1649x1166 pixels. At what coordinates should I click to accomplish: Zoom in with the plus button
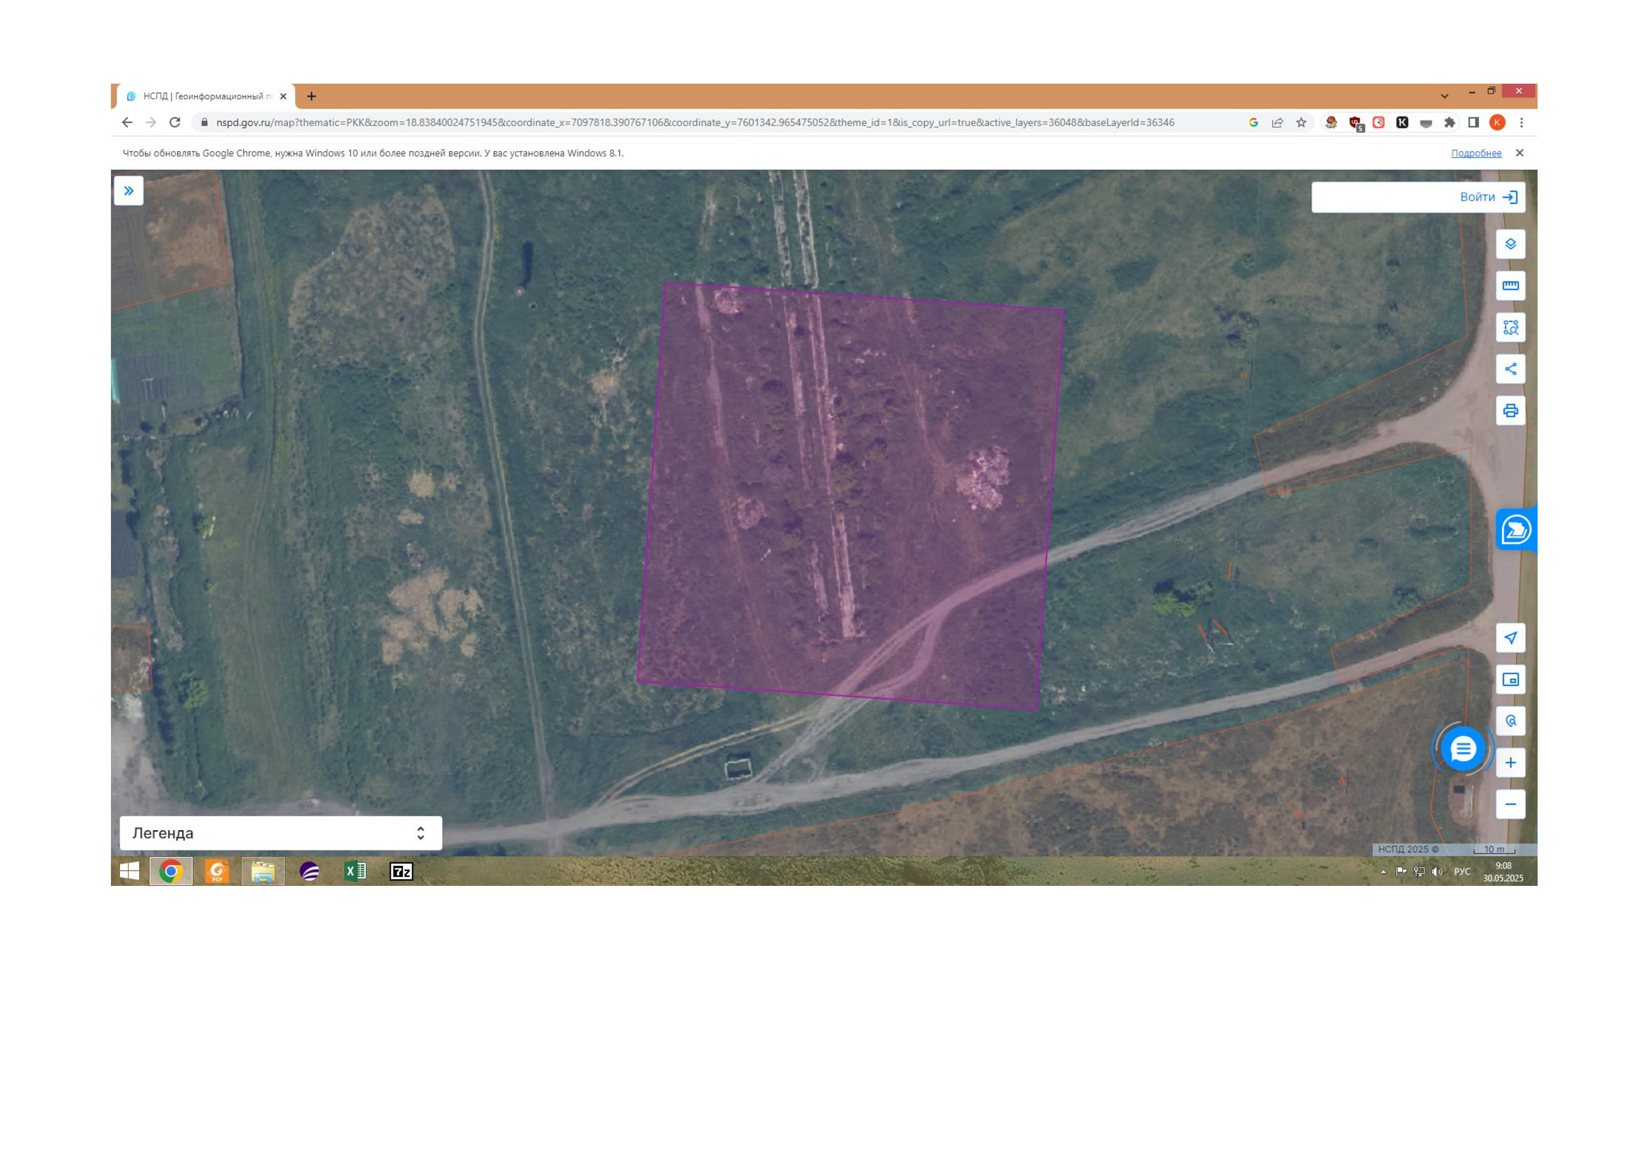[1510, 762]
